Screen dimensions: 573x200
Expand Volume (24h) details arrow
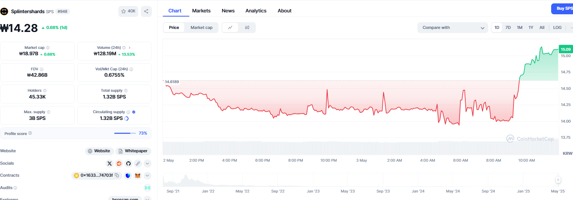[x=130, y=48]
